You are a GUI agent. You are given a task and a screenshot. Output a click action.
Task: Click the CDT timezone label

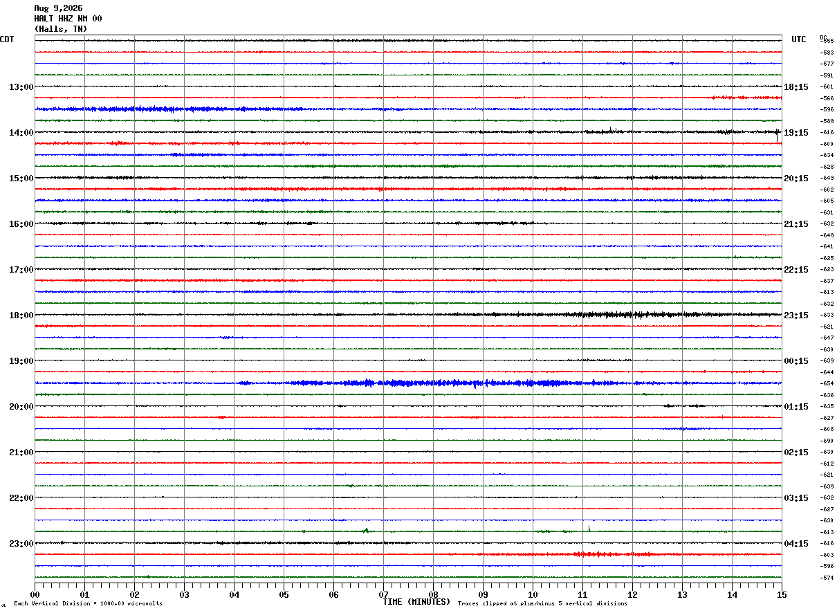[7, 39]
